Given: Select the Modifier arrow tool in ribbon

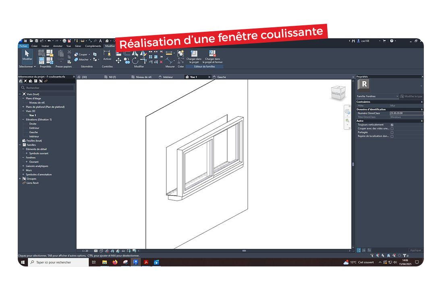Looking at the screenshot, I should (27, 55).
